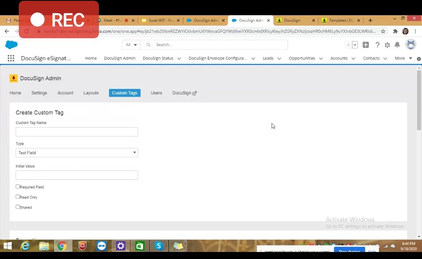422x259 pixels.
Task: Open the Layouts admin tab
Action: click(91, 93)
